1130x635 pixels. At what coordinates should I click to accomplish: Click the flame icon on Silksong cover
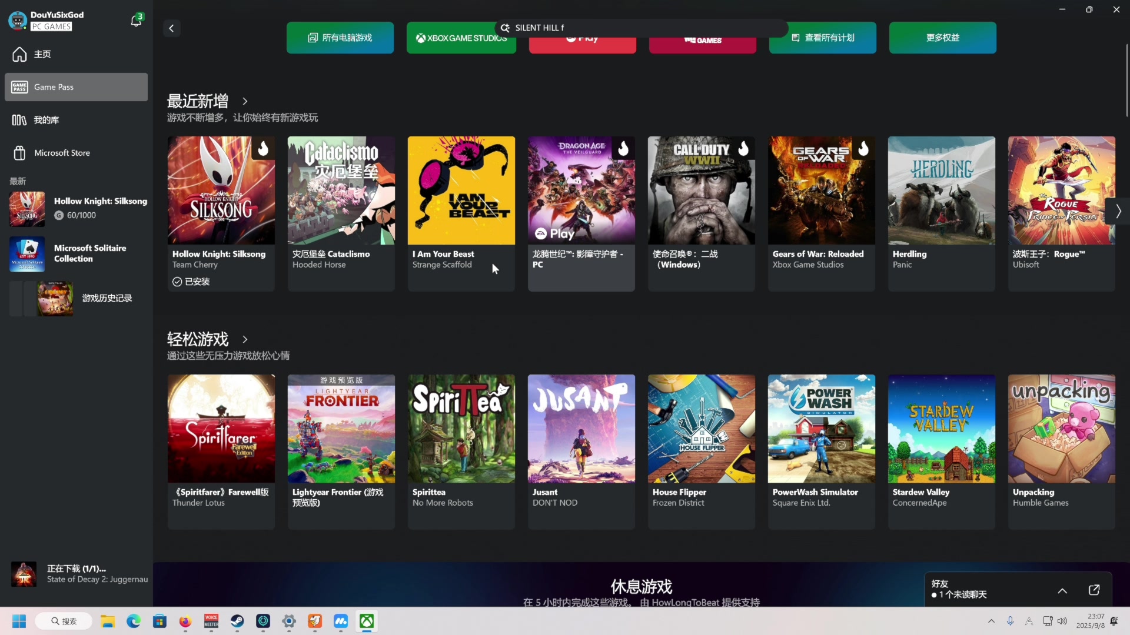point(263,149)
